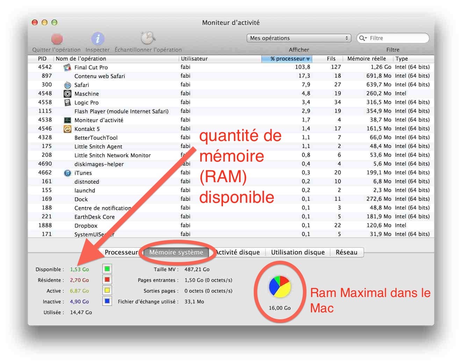Screen dimensions: 462x364
Task: Zoom the window with green button
Action: click(x=54, y=22)
